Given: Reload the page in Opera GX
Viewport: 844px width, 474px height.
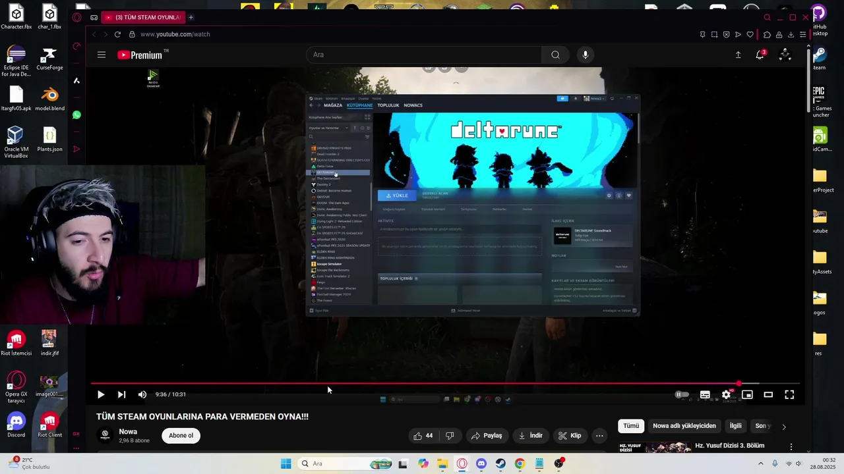Looking at the screenshot, I should pyautogui.click(x=117, y=34).
